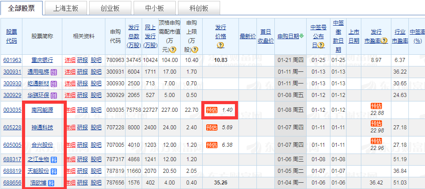
Task: Open stock code 601963 link
Action: tap(12, 60)
